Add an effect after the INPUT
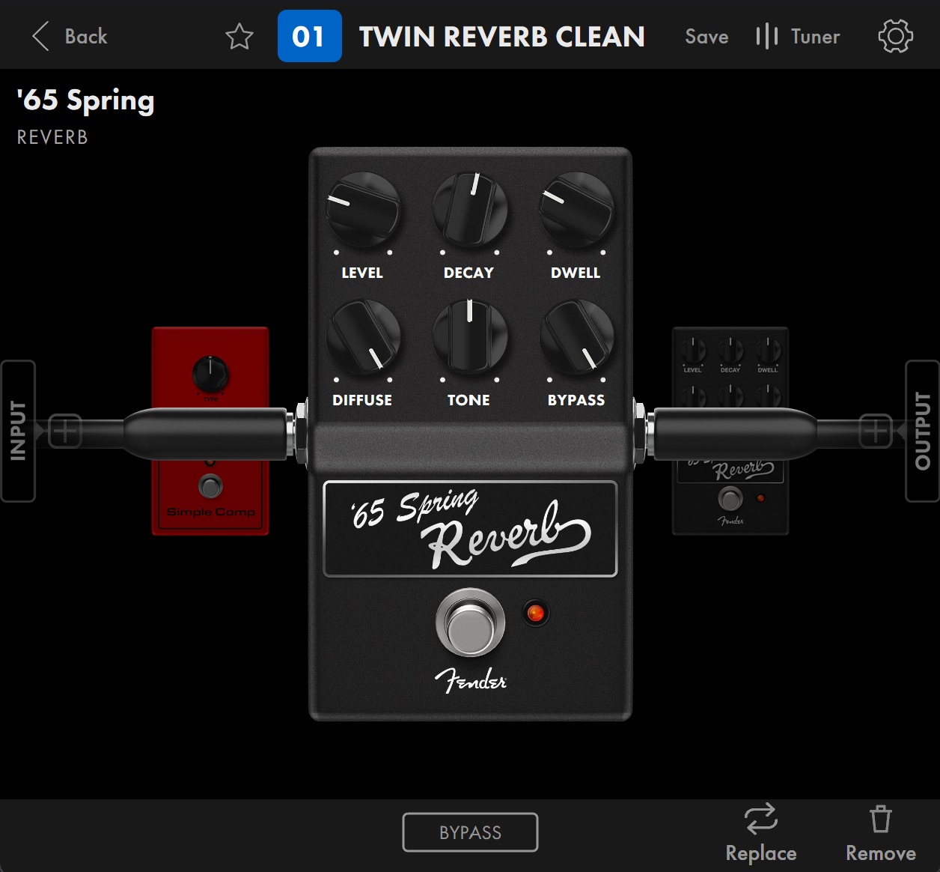The height and width of the screenshot is (872, 940). coord(65,431)
